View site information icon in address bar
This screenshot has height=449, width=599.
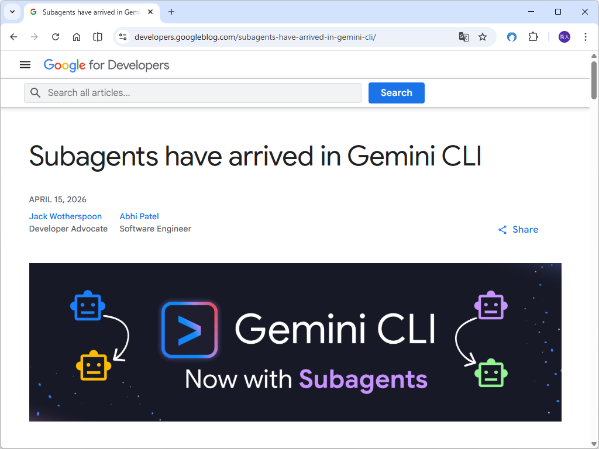point(123,37)
